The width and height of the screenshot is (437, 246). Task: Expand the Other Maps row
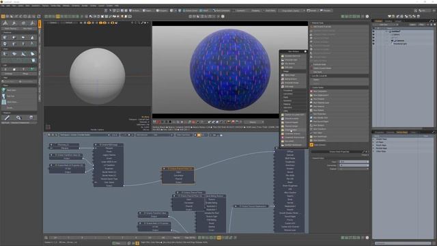[x=373, y=152]
